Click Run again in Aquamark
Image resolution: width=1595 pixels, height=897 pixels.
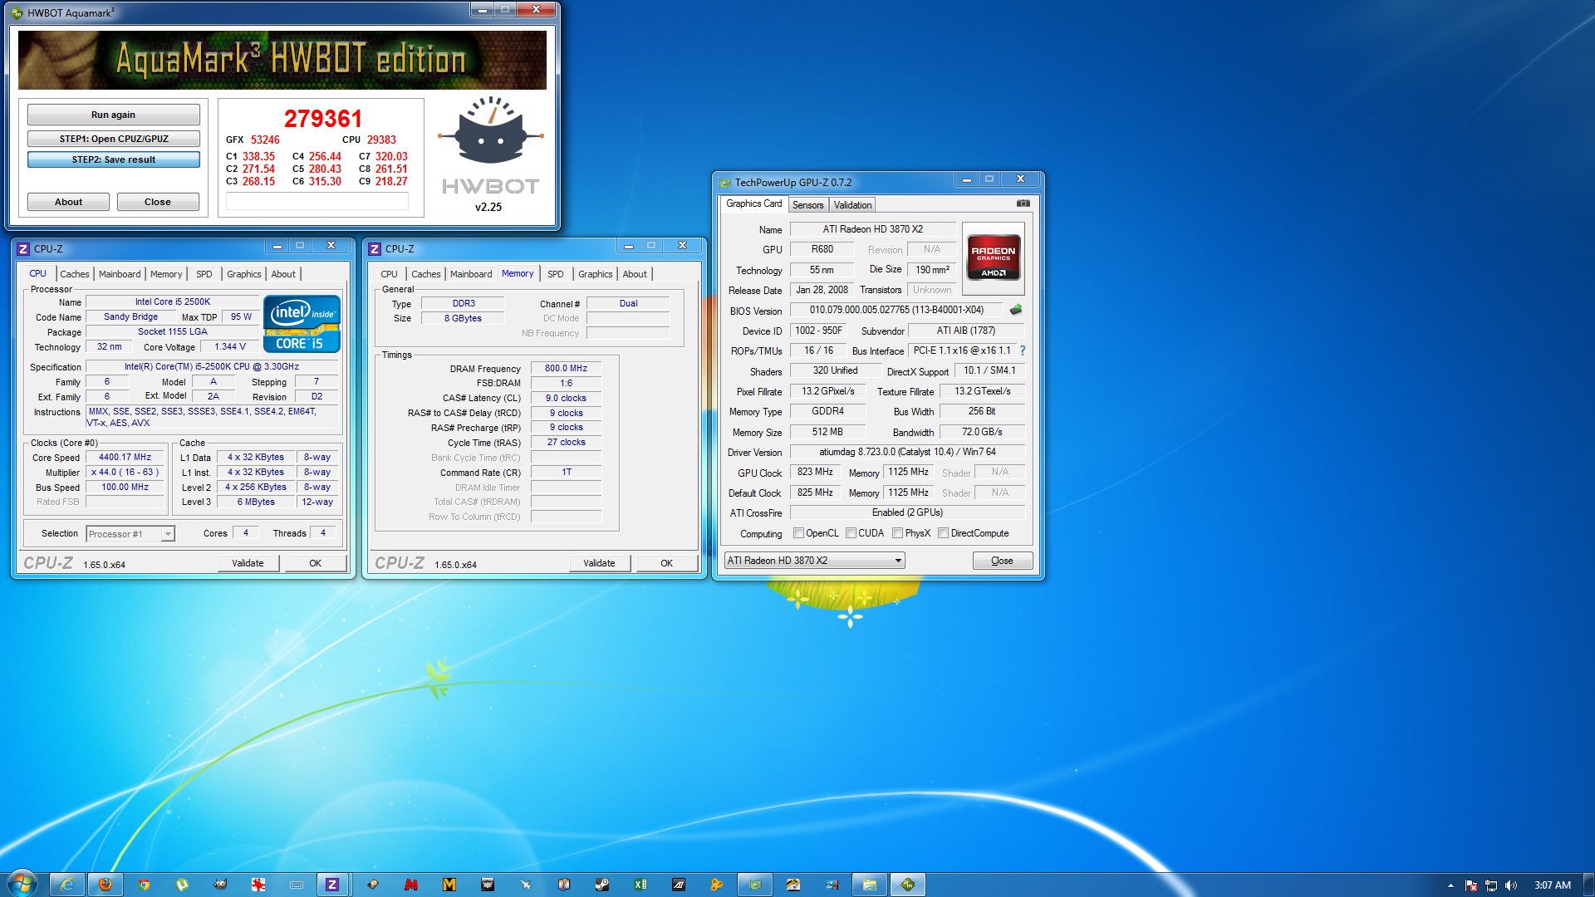[114, 115]
